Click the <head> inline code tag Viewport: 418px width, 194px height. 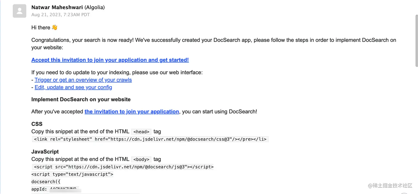141,132
